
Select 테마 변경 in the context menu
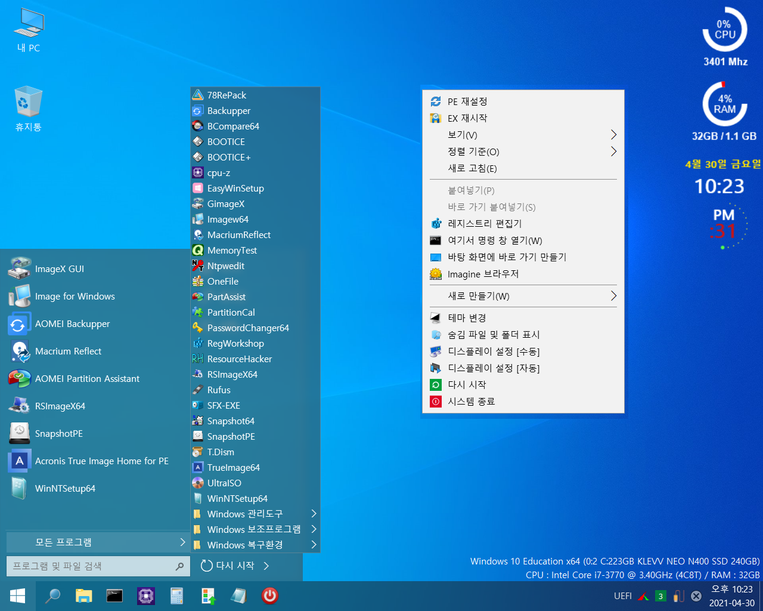pyautogui.click(x=523, y=318)
